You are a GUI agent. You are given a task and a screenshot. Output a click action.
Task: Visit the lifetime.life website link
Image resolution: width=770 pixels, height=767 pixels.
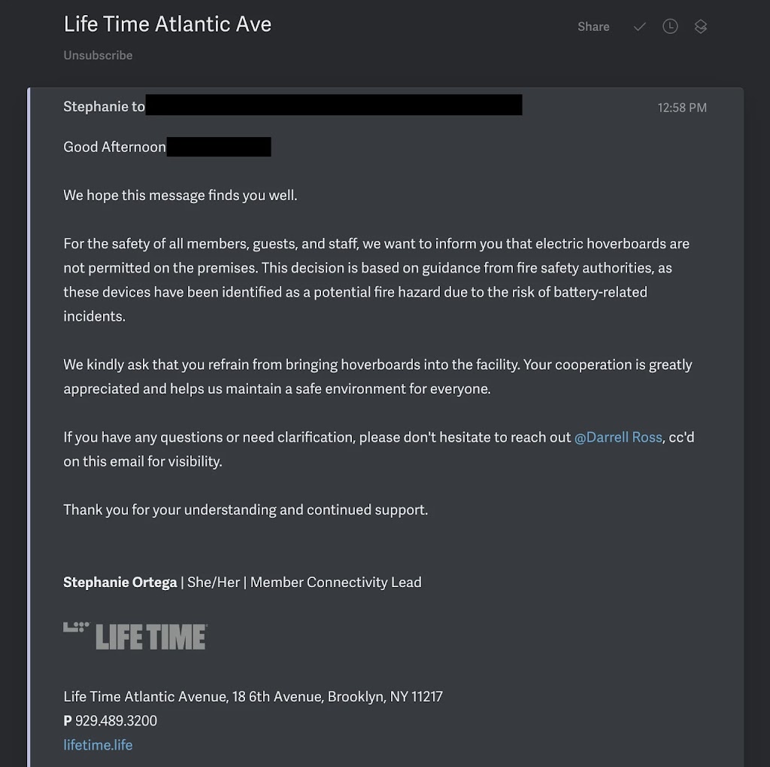coord(98,745)
